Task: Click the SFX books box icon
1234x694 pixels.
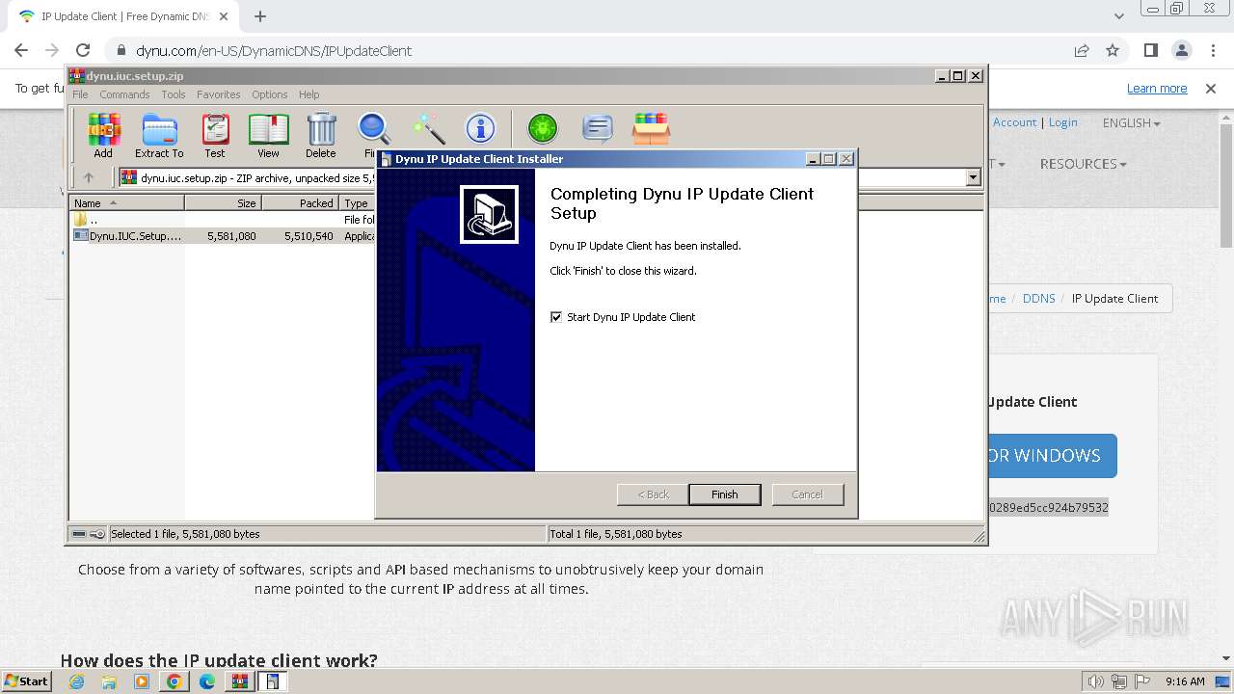Action: pyautogui.click(x=652, y=128)
